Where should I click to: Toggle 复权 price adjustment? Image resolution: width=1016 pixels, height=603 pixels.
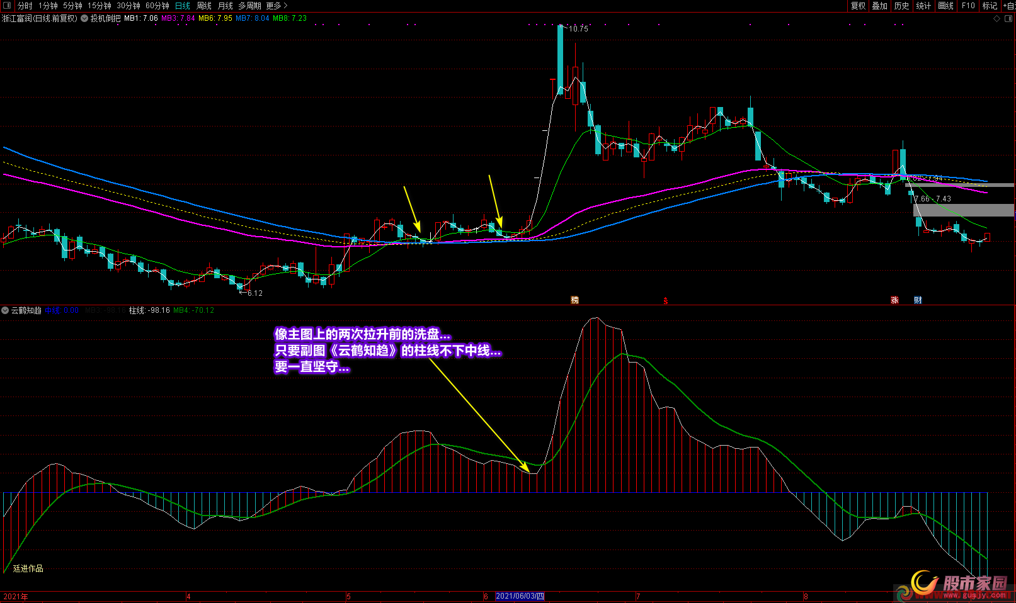(x=859, y=6)
